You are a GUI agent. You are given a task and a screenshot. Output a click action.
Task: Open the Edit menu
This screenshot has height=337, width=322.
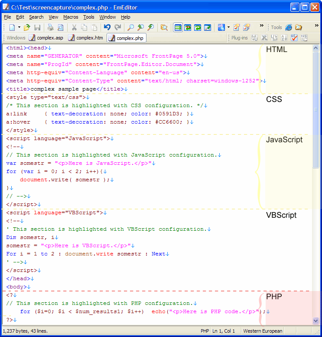coord(20,17)
